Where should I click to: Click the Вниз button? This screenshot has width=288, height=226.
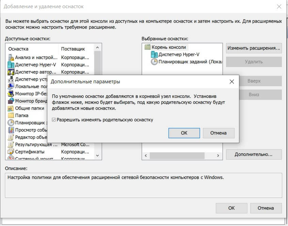point(260,95)
